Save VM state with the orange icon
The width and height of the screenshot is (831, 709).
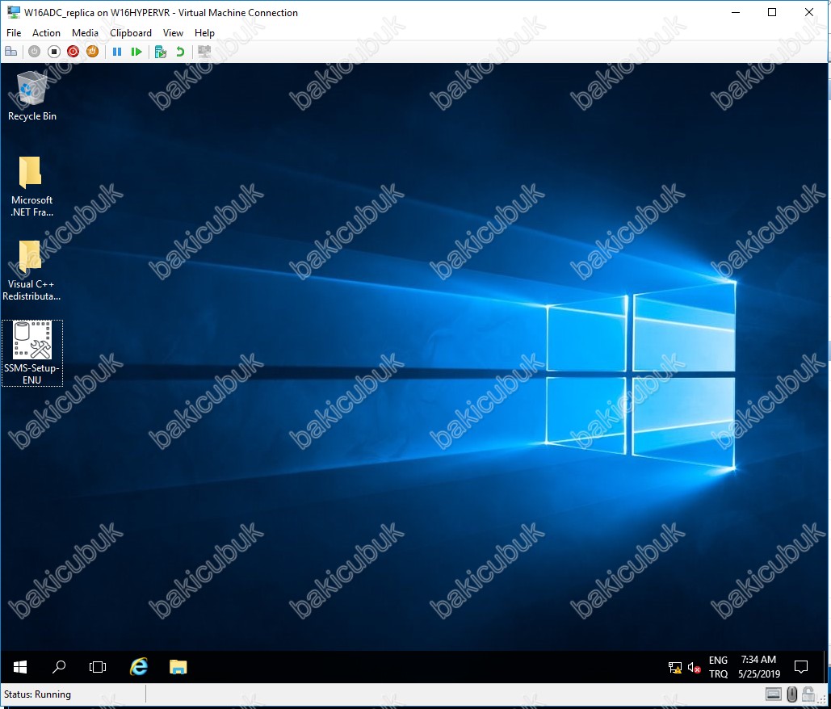pos(92,52)
